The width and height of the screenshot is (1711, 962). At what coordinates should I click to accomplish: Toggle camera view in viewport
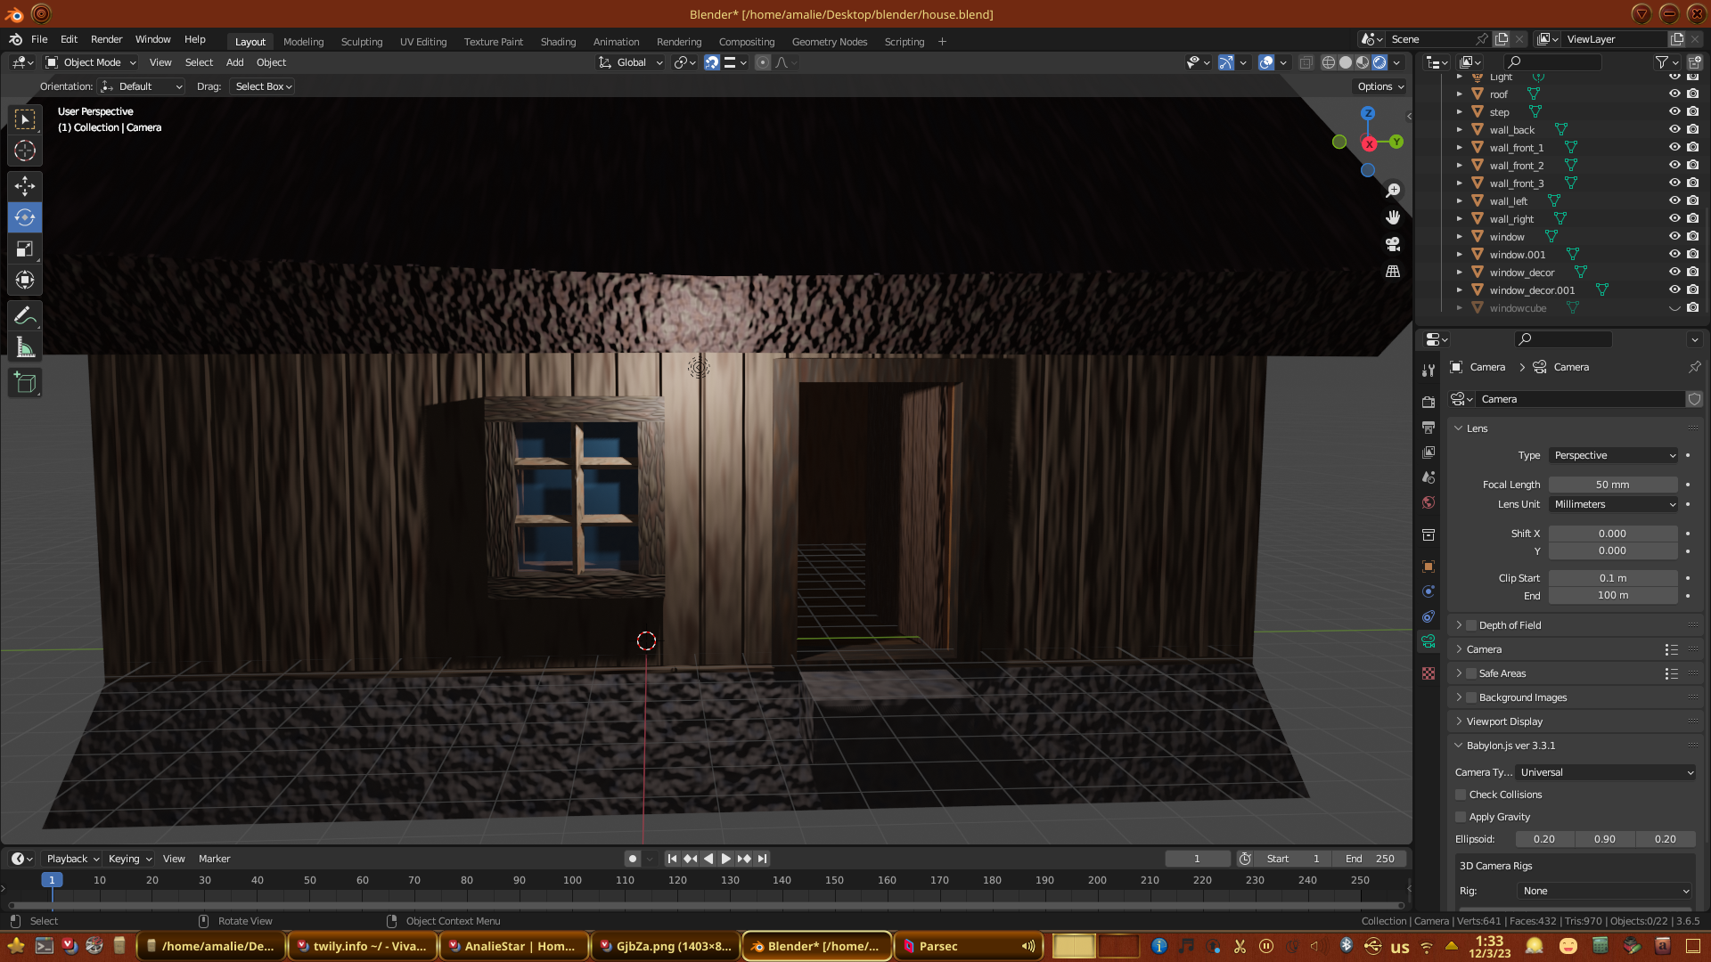tap(1393, 244)
